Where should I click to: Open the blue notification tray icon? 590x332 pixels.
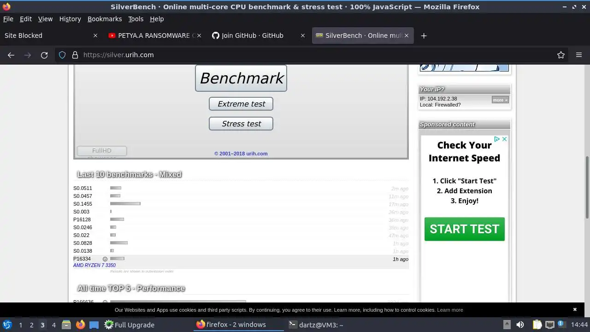[561, 325]
